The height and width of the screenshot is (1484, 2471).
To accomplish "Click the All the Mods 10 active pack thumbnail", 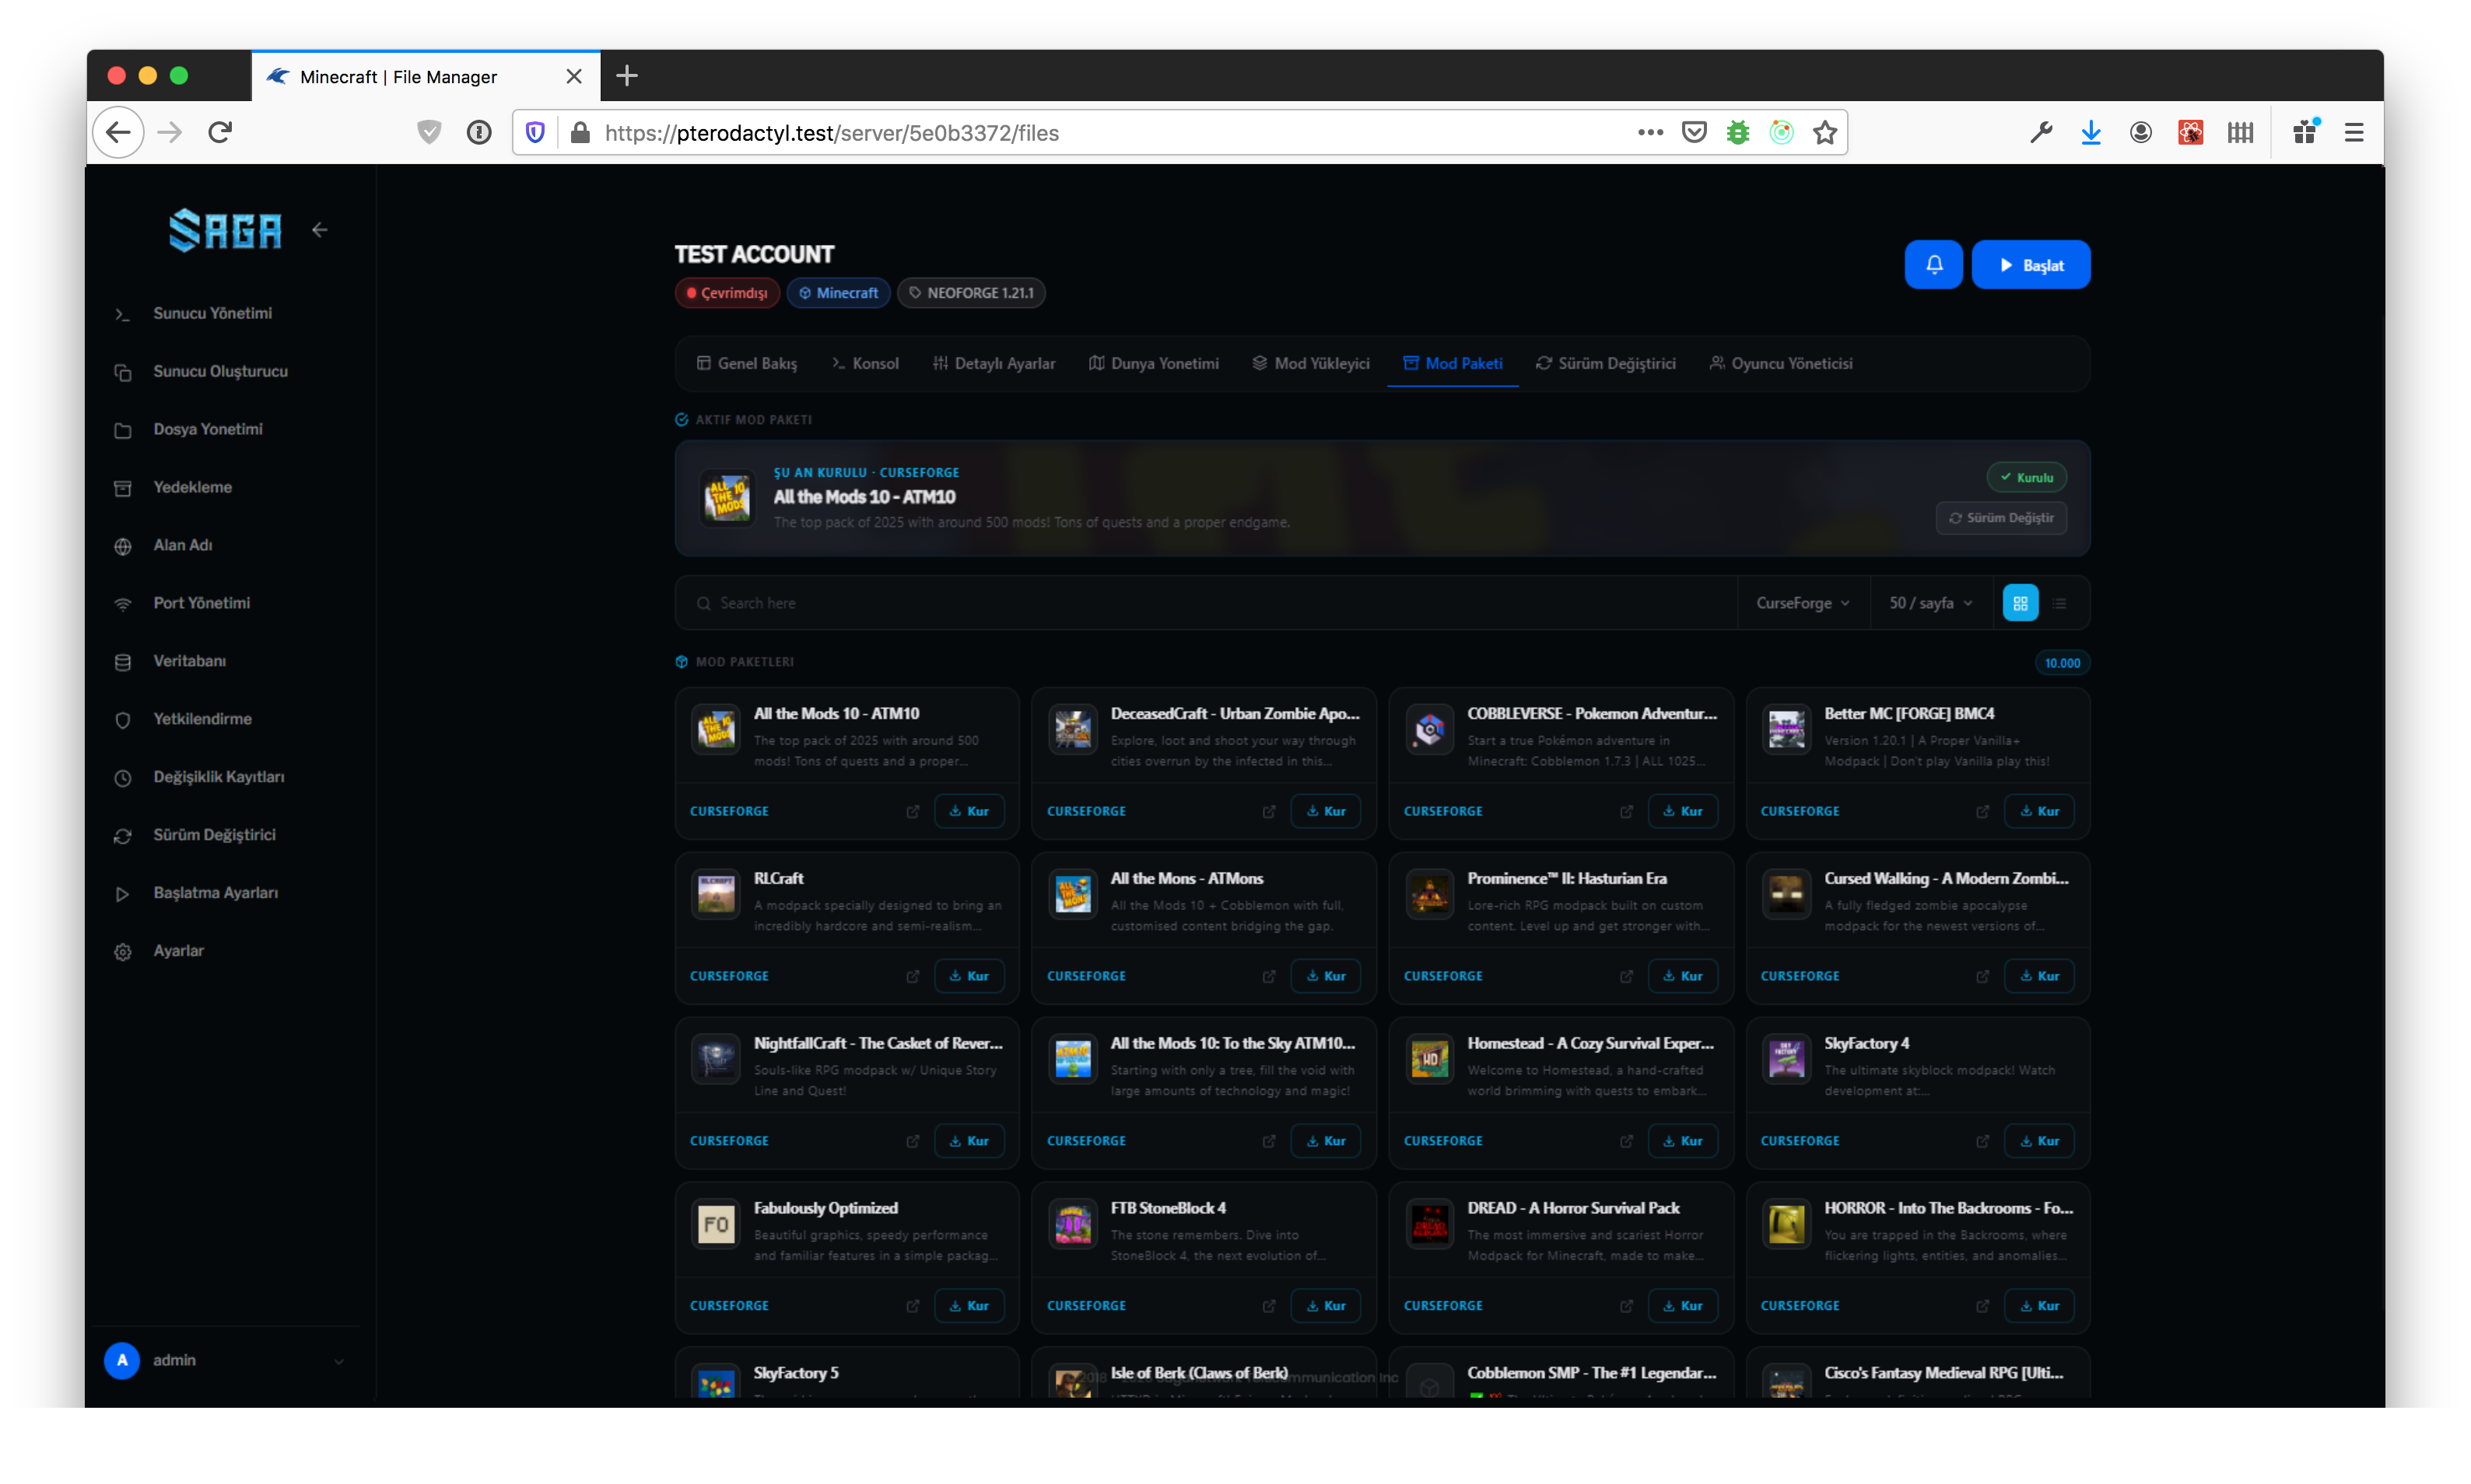I will (727, 498).
